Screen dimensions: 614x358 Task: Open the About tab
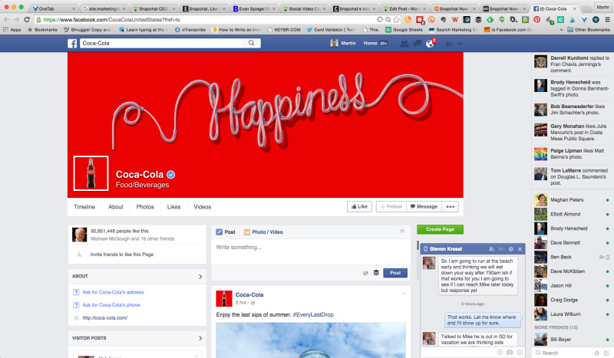(x=116, y=206)
